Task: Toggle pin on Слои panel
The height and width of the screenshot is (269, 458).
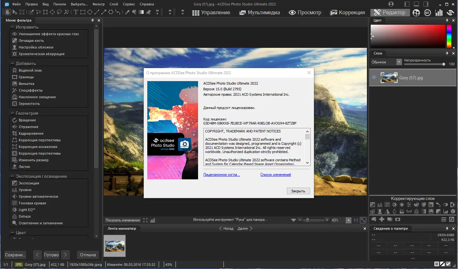Action: (447, 53)
